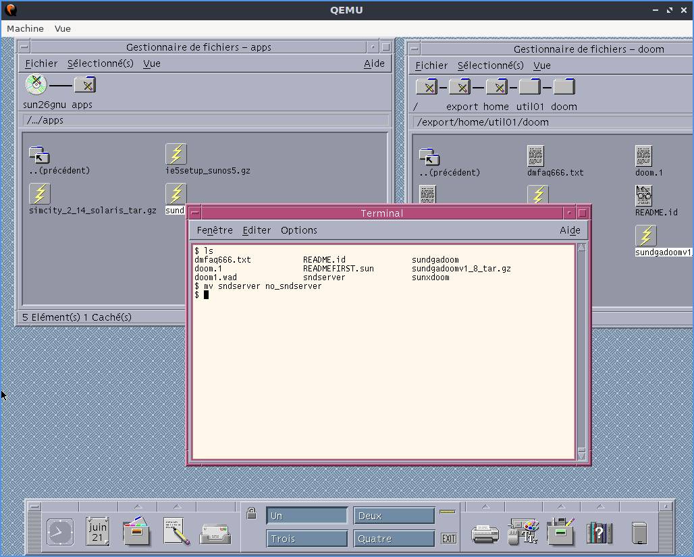Viewport: 694px width, 557px height.
Task: Open Fenêtre menu in Terminal
Action: click(215, 230)
